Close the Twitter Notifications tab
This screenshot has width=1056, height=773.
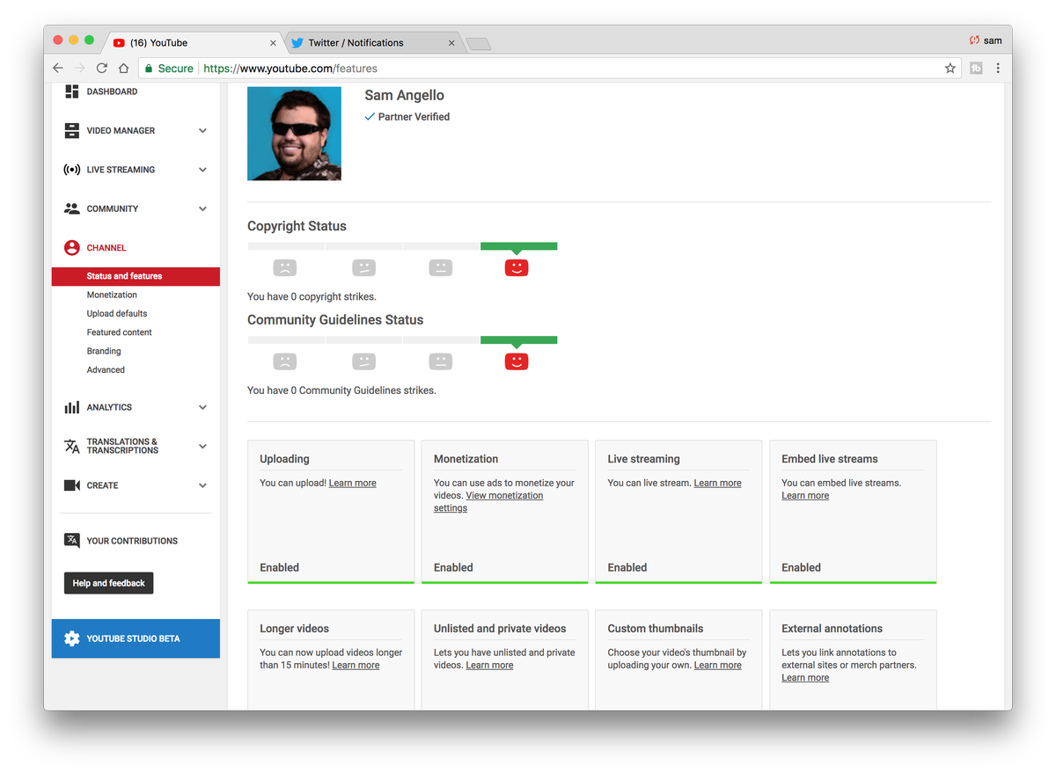451,42
